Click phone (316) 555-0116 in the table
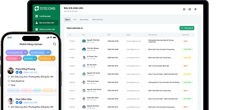The image size is (230, 110). pyautogui.click(x=113, y=66)
